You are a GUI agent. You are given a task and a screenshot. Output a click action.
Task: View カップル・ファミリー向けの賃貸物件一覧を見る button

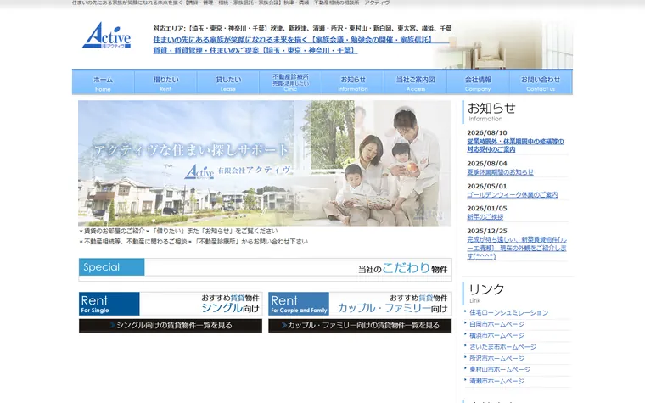[x=360, y=326]
